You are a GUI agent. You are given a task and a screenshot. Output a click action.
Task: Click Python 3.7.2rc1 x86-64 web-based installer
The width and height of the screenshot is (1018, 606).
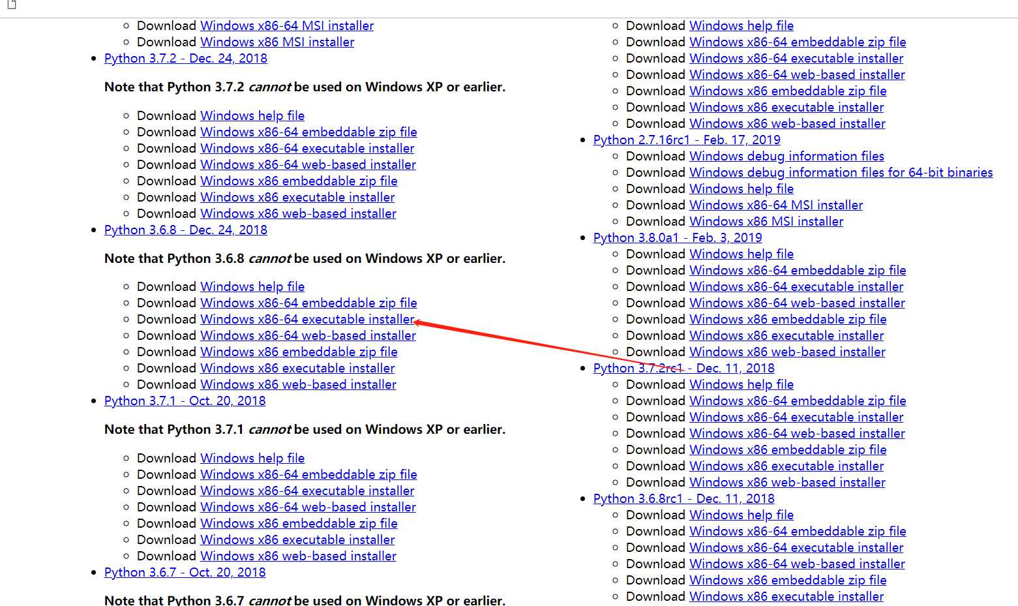click(x=797, y=433)
